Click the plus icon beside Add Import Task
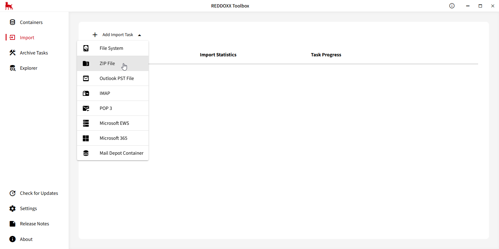499x249 pixels. [95, 35]
